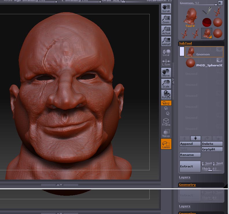Pick the SimpleBrush tool icon
Screen dimensions: 229x214
click(207, 11)
